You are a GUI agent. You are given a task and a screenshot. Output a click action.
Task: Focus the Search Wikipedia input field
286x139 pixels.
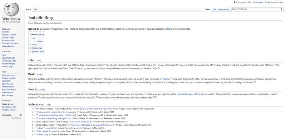click(x=256, y=9)
